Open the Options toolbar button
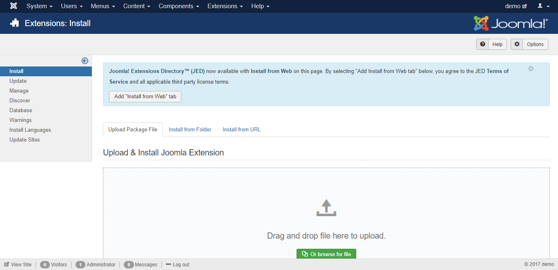This screenshot has height=270, width=558. pyautogui.click(x=529, y=44)
